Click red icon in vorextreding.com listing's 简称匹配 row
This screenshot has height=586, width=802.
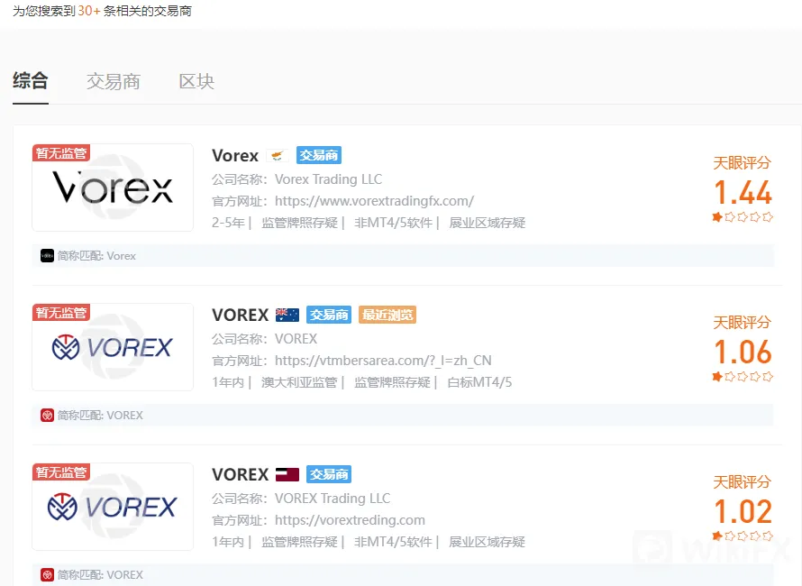coord(47,575)
